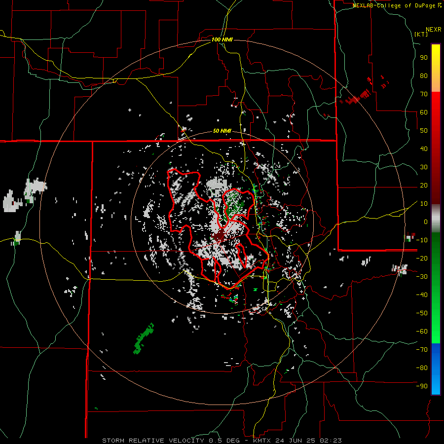Click the -40 value on the velocity scale
This screenshot has height=444, width=444.
point(422,295)
